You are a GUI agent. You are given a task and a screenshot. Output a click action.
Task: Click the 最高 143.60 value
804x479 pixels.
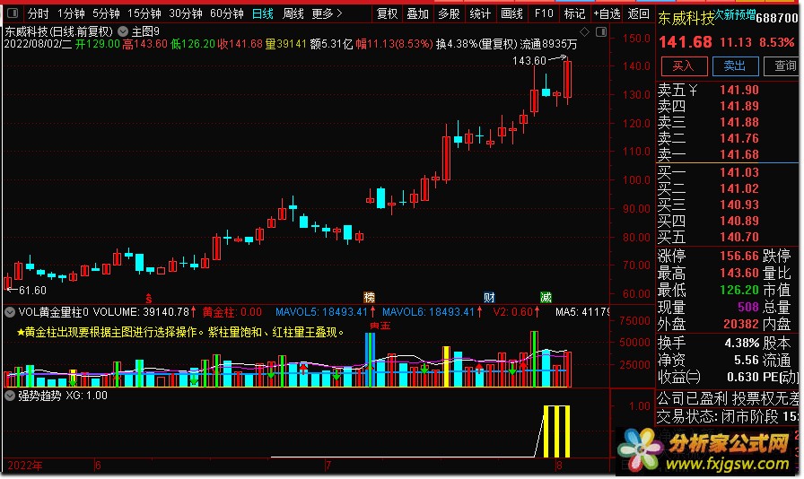click(738, 273)
